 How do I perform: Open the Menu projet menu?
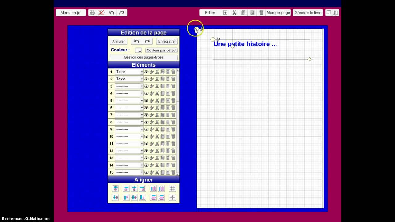(71, 13)
